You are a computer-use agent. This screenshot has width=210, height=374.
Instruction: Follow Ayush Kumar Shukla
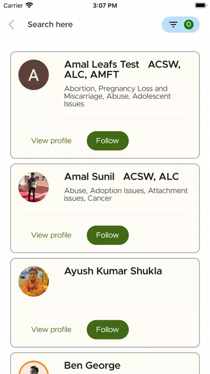pyautogui.click(x=108, y=329)
